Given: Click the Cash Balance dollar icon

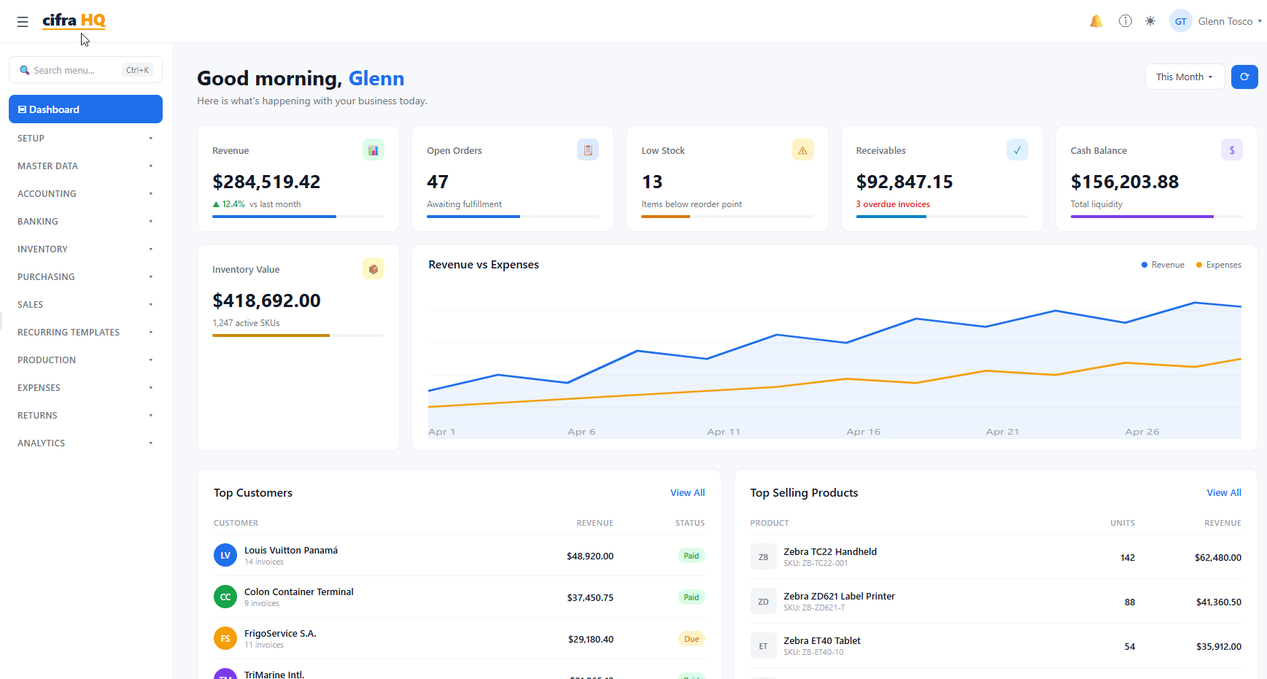Looking at the screenshot, I should coord(1232,150).
